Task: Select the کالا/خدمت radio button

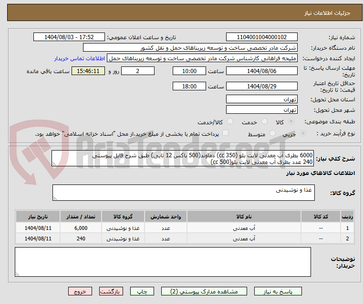Action: pyautogui.click(x=230, y=121)
